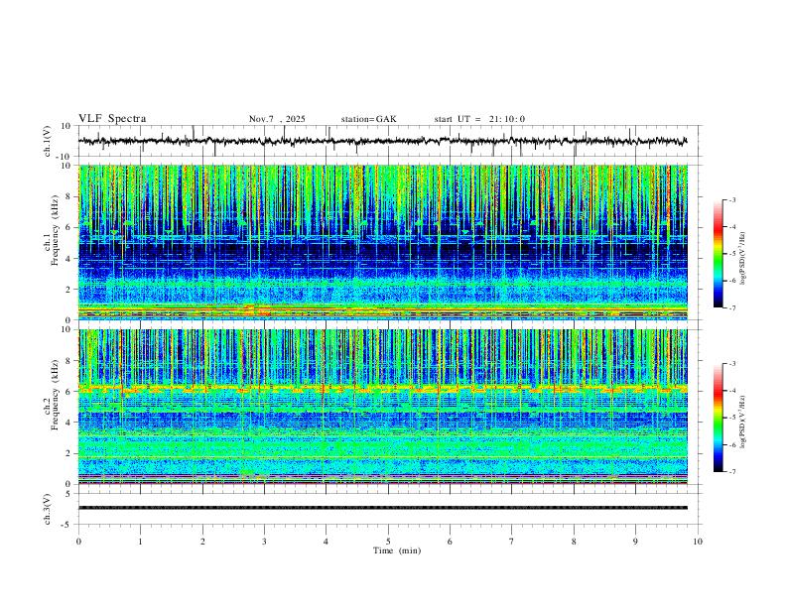Viewport: 786px width, 607px height.
Task: Click the ch.2 spectrogram color scale bar
Action: 719,418
